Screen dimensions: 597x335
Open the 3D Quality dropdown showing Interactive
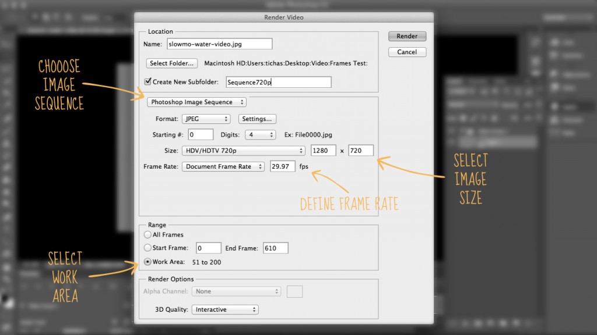[x=225, y=309]
